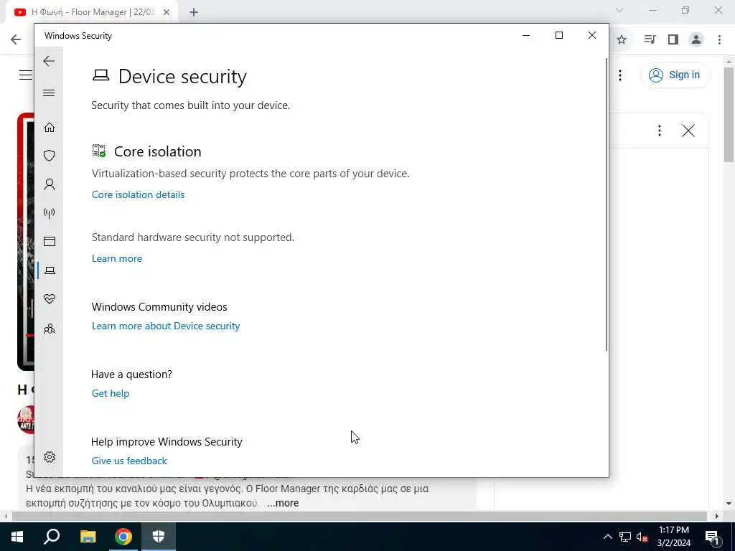Screen dimensions: 735x551
Task: Open Chrome media control icon
Action: tap(650, 40)
